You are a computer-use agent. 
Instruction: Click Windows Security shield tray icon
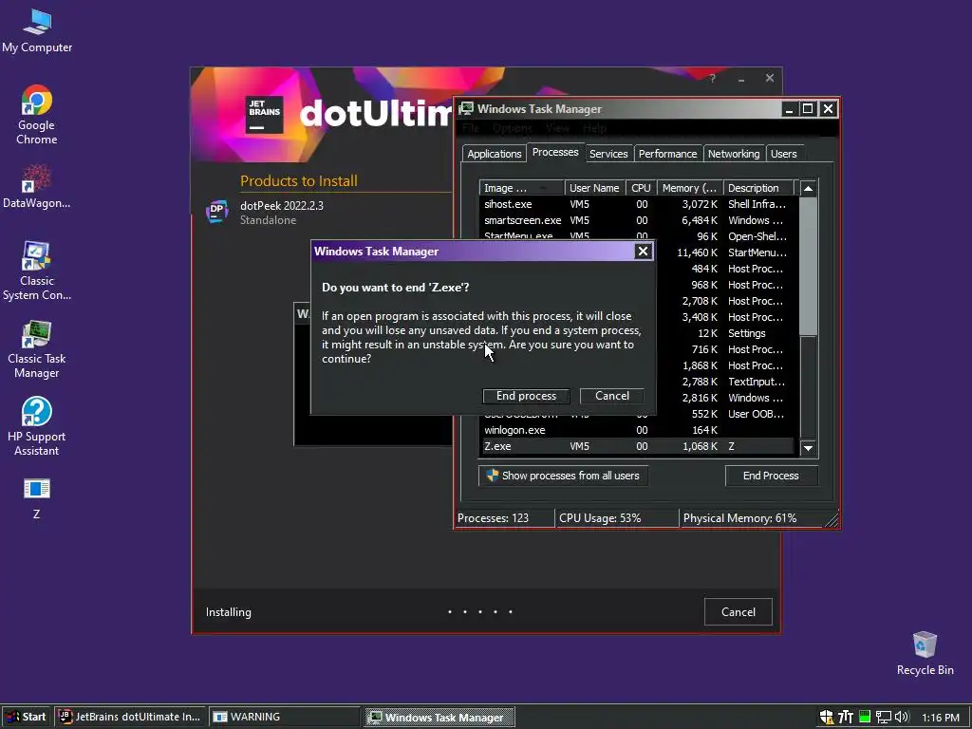coord(827,718)
